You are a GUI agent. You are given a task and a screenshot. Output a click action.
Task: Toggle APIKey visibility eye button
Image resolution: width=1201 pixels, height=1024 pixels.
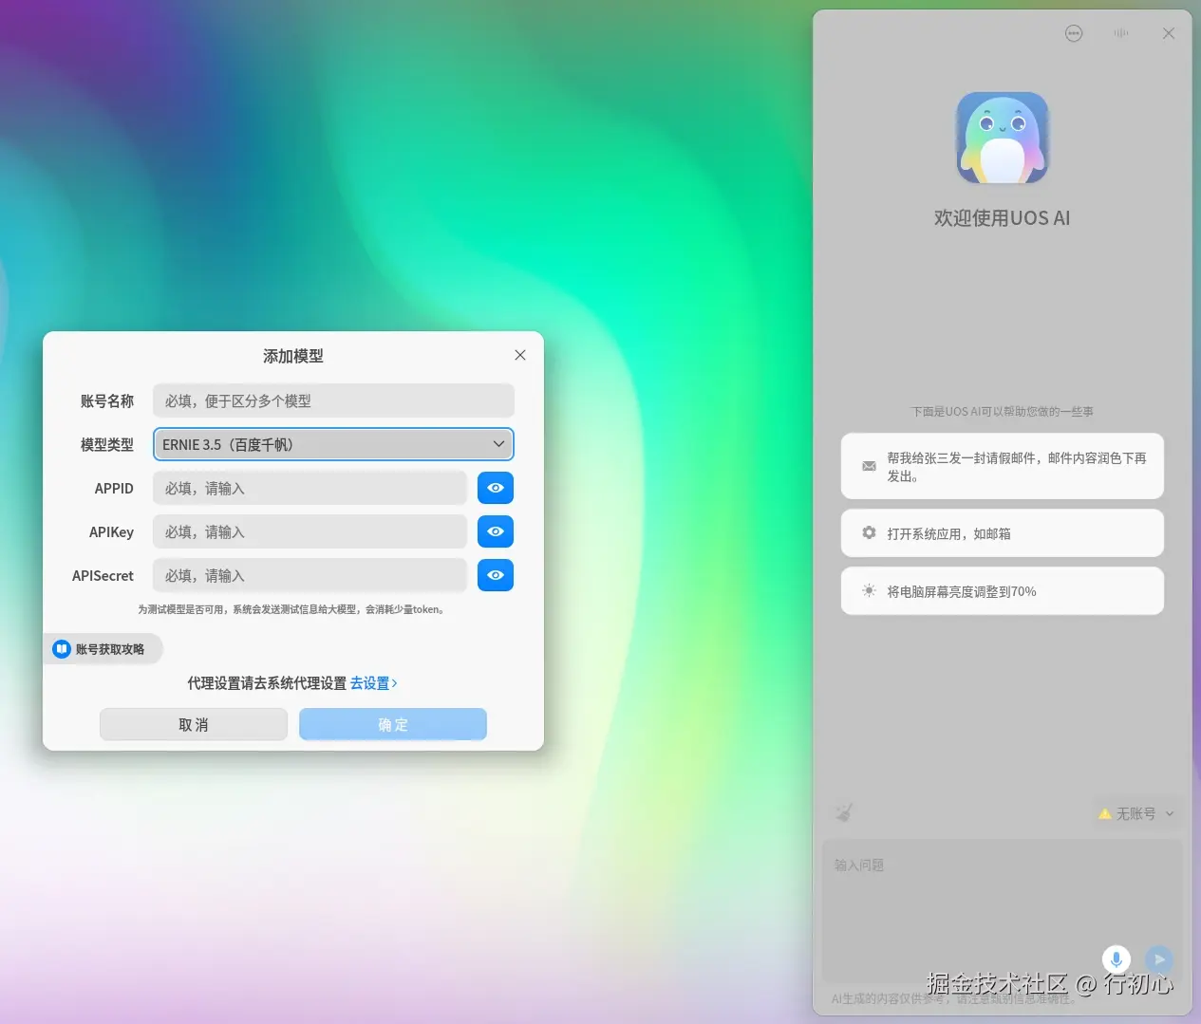click(x=496, y=531)
